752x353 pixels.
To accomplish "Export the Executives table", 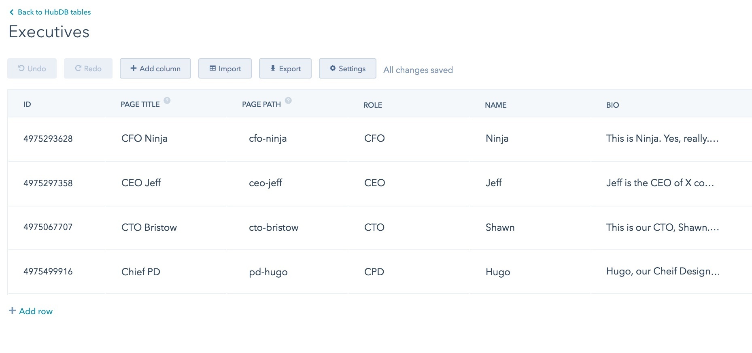I will pyautogui.click(x=285, y=68).
